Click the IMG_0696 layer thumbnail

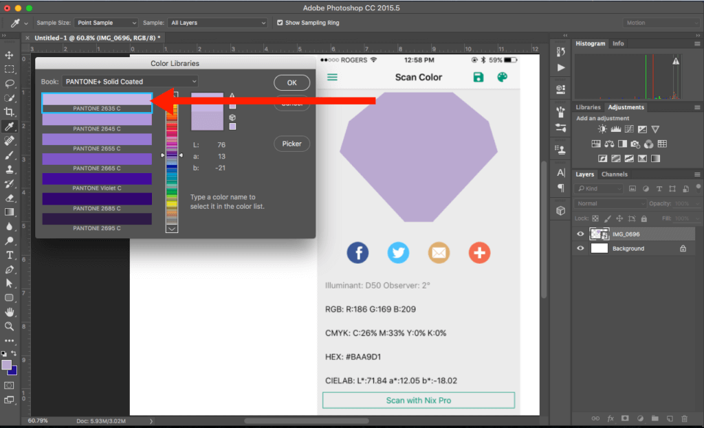[599, 234]
